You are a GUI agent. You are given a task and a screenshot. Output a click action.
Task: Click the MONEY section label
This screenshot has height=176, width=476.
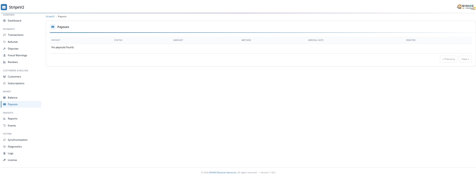7,91
